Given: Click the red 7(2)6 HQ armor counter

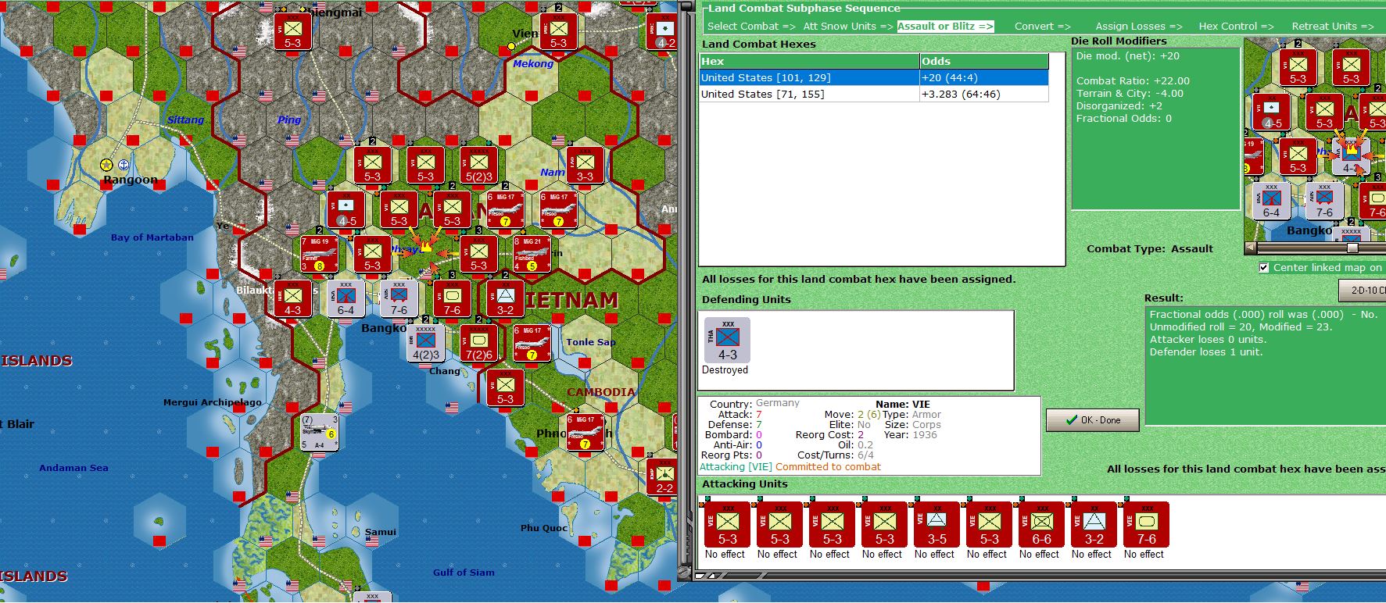Looking at the screenshot, I should tap(478, 343).
